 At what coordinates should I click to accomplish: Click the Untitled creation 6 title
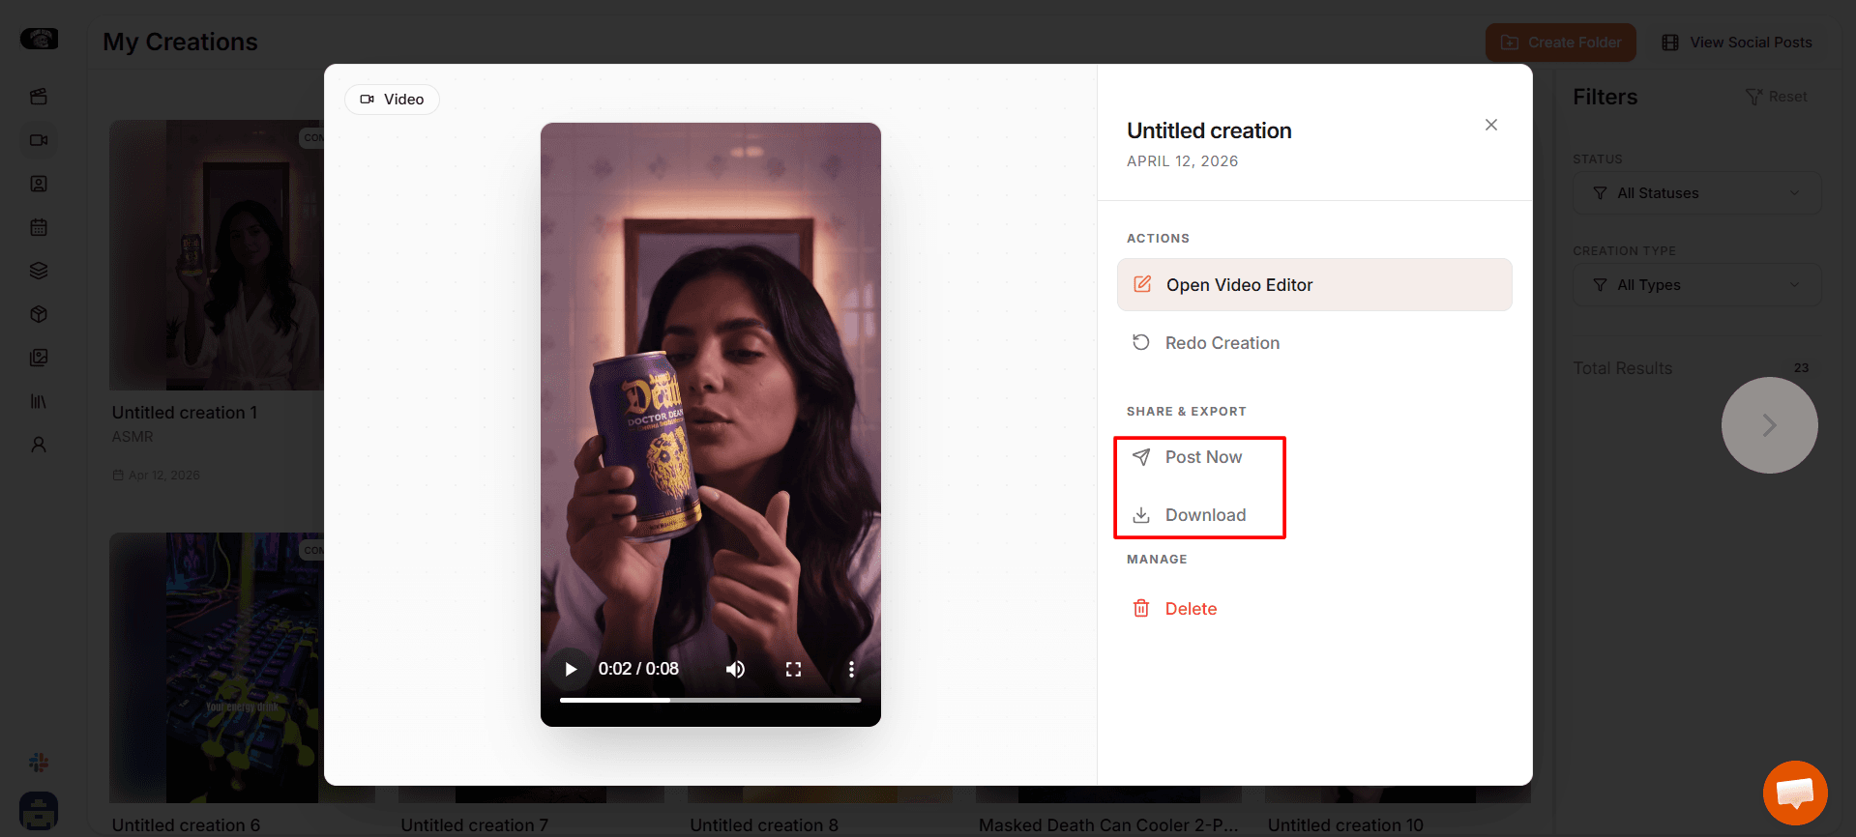pyautogui.click(x=186, y=825)
